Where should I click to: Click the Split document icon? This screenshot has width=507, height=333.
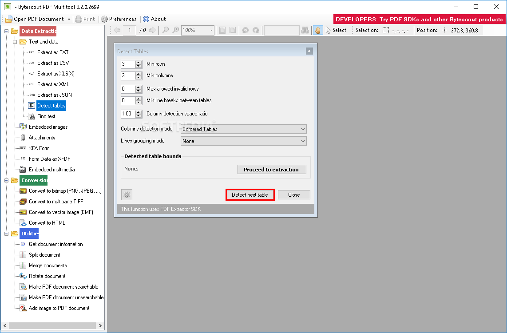click(x=23, y=255)
